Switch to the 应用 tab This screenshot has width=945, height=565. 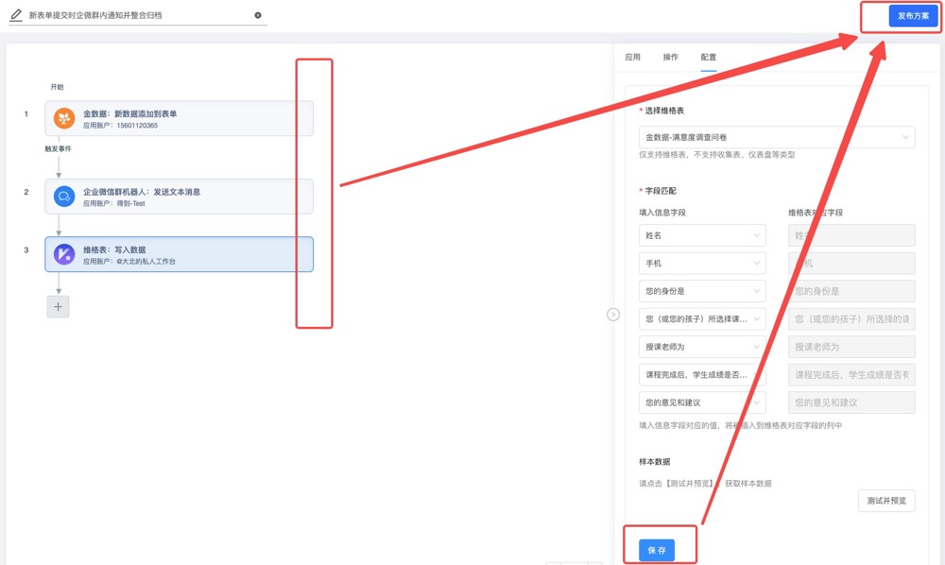click(632, 58)
